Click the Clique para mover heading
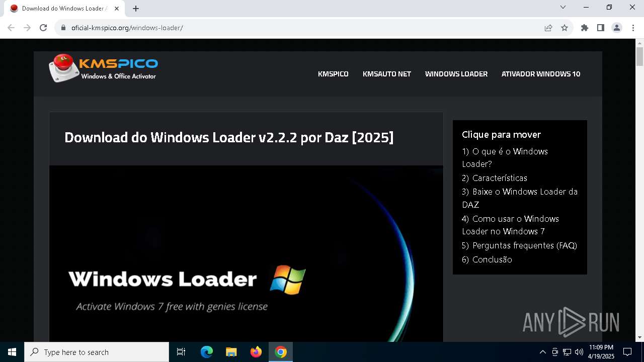 tap(501, 134)
